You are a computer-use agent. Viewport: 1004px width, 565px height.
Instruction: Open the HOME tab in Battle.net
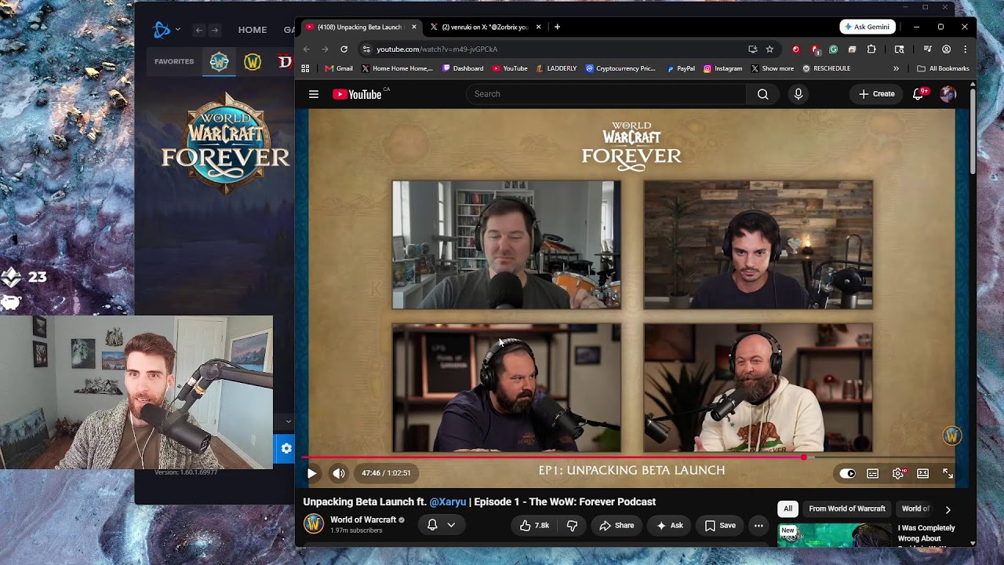tap(253, 30)
